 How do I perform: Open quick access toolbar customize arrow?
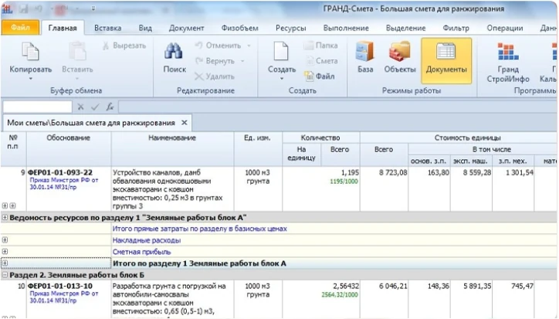pyautogui.click(x=93, y=8)
